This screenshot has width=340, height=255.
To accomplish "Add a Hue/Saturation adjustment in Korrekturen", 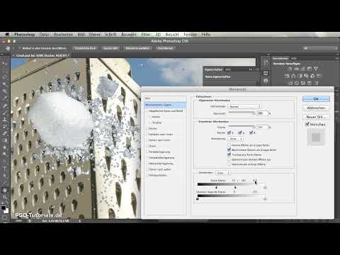I will (x=287, y=76).
